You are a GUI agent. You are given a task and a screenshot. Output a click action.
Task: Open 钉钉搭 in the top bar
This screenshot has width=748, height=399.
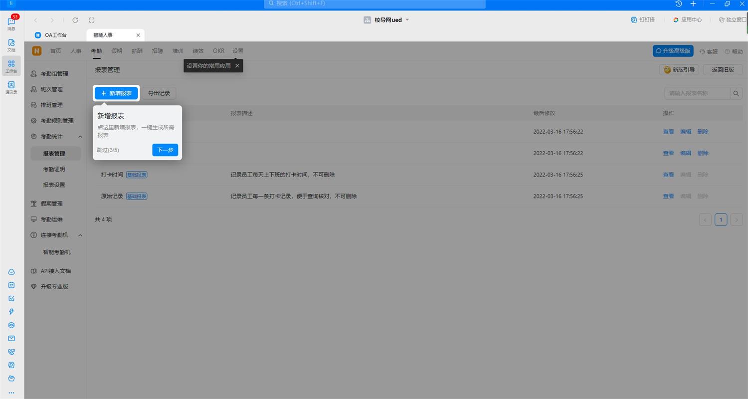[643, 20]
